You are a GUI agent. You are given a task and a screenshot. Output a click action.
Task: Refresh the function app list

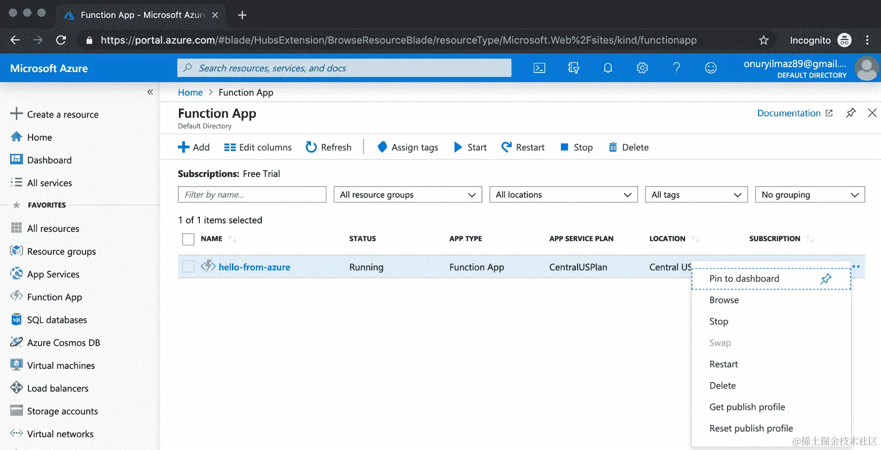tap(328, 147)
